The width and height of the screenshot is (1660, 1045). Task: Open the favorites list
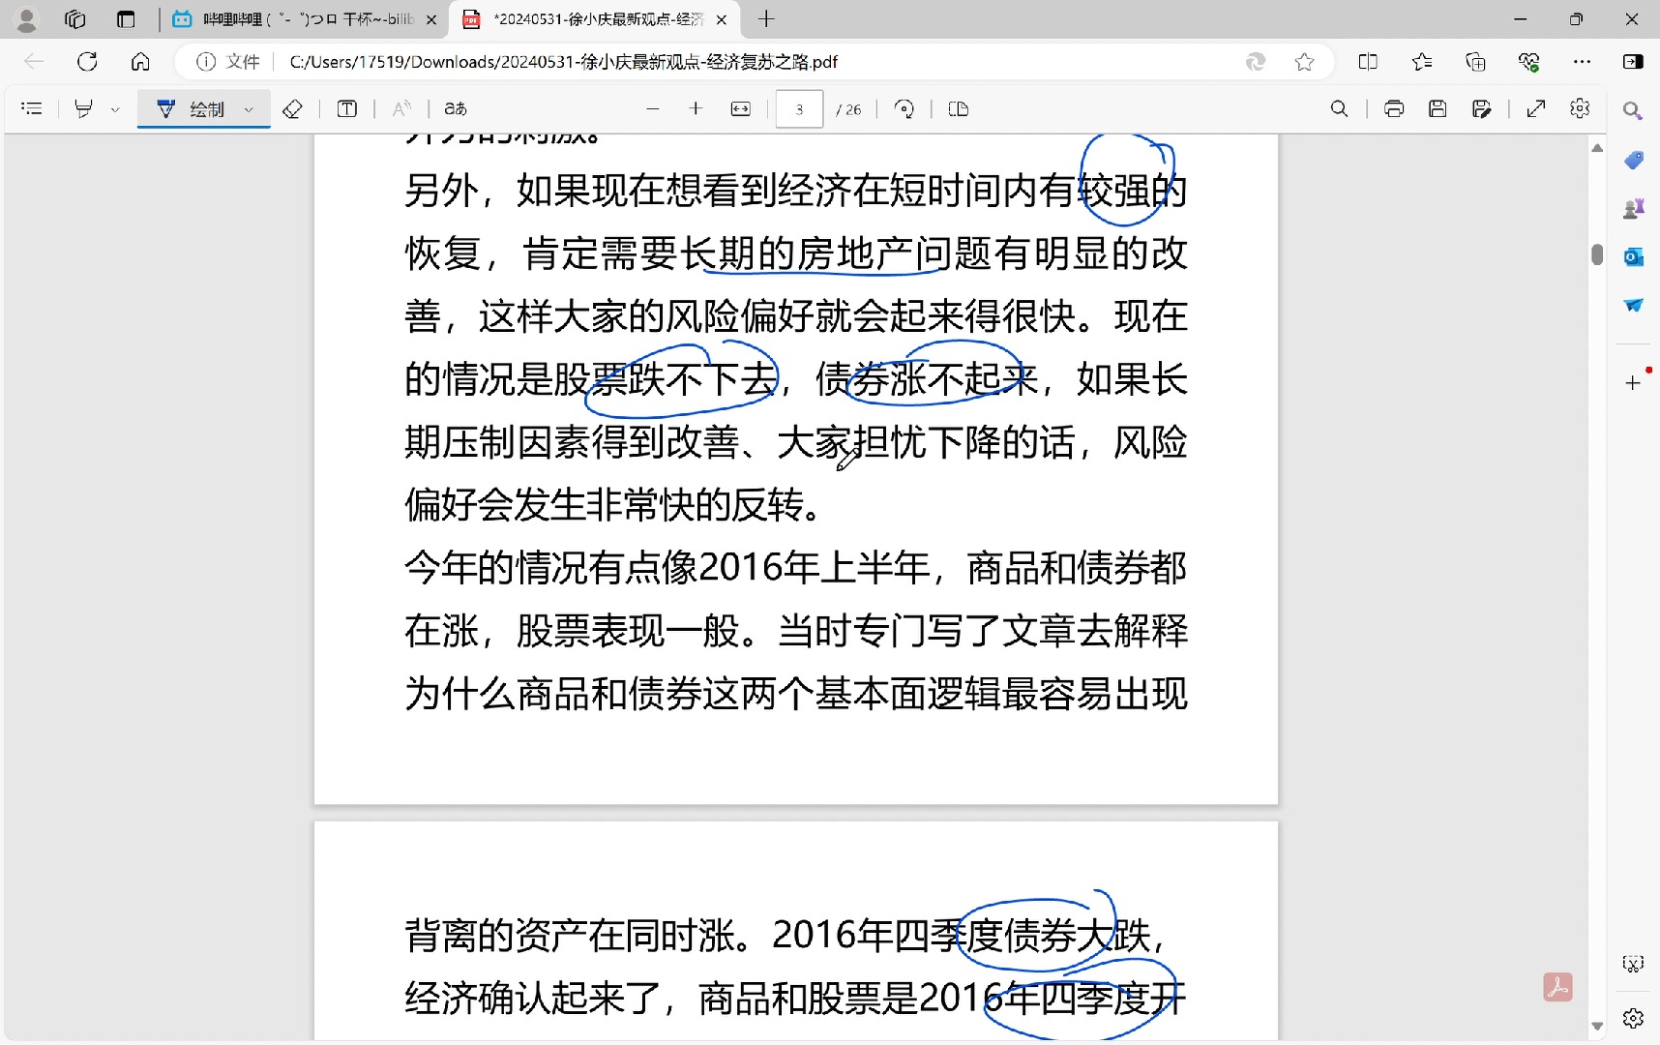pos(1422,62)
